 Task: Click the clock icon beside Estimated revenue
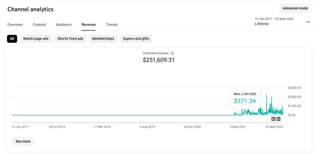[x=172, y=53]
